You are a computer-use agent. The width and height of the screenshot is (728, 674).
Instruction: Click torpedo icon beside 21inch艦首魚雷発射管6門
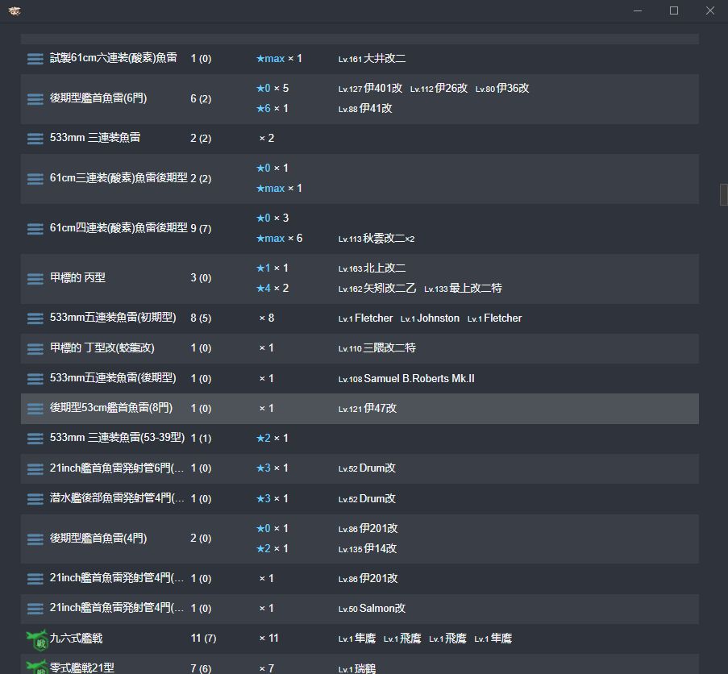coord(35,469)
